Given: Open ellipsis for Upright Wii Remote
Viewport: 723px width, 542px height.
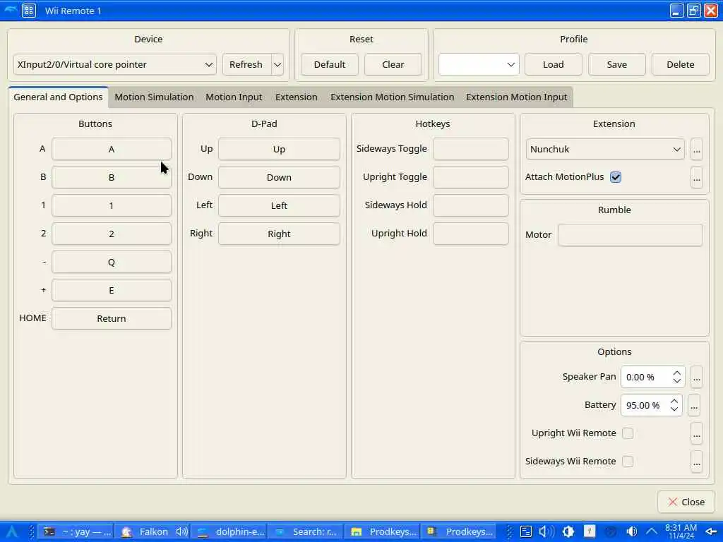Looking at the screenshot, I should (697, 434).
